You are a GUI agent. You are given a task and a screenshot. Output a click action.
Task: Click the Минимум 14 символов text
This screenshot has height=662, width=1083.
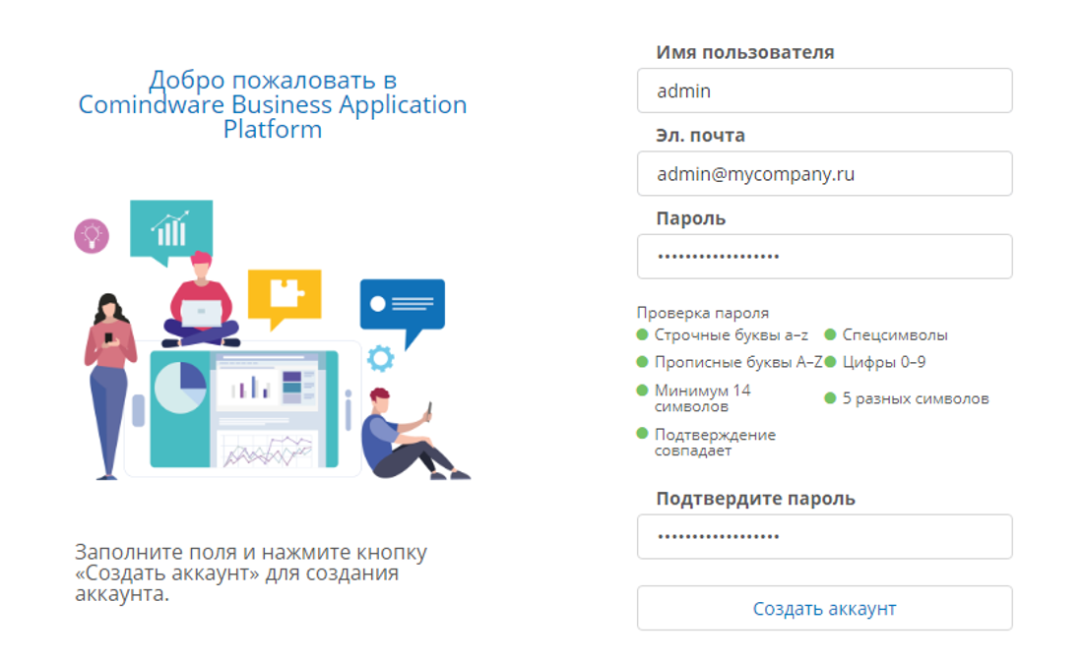pyautogui.click(x=702, y=398)
